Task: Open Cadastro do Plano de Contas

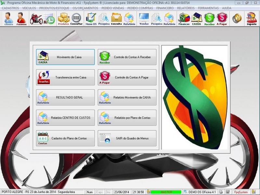Action: tap(65, 138)
